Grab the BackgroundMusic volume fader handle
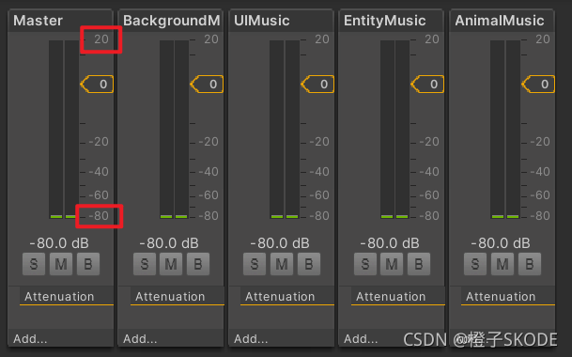The height and width of the screenshot is (357, 572). tap(207, 85)
